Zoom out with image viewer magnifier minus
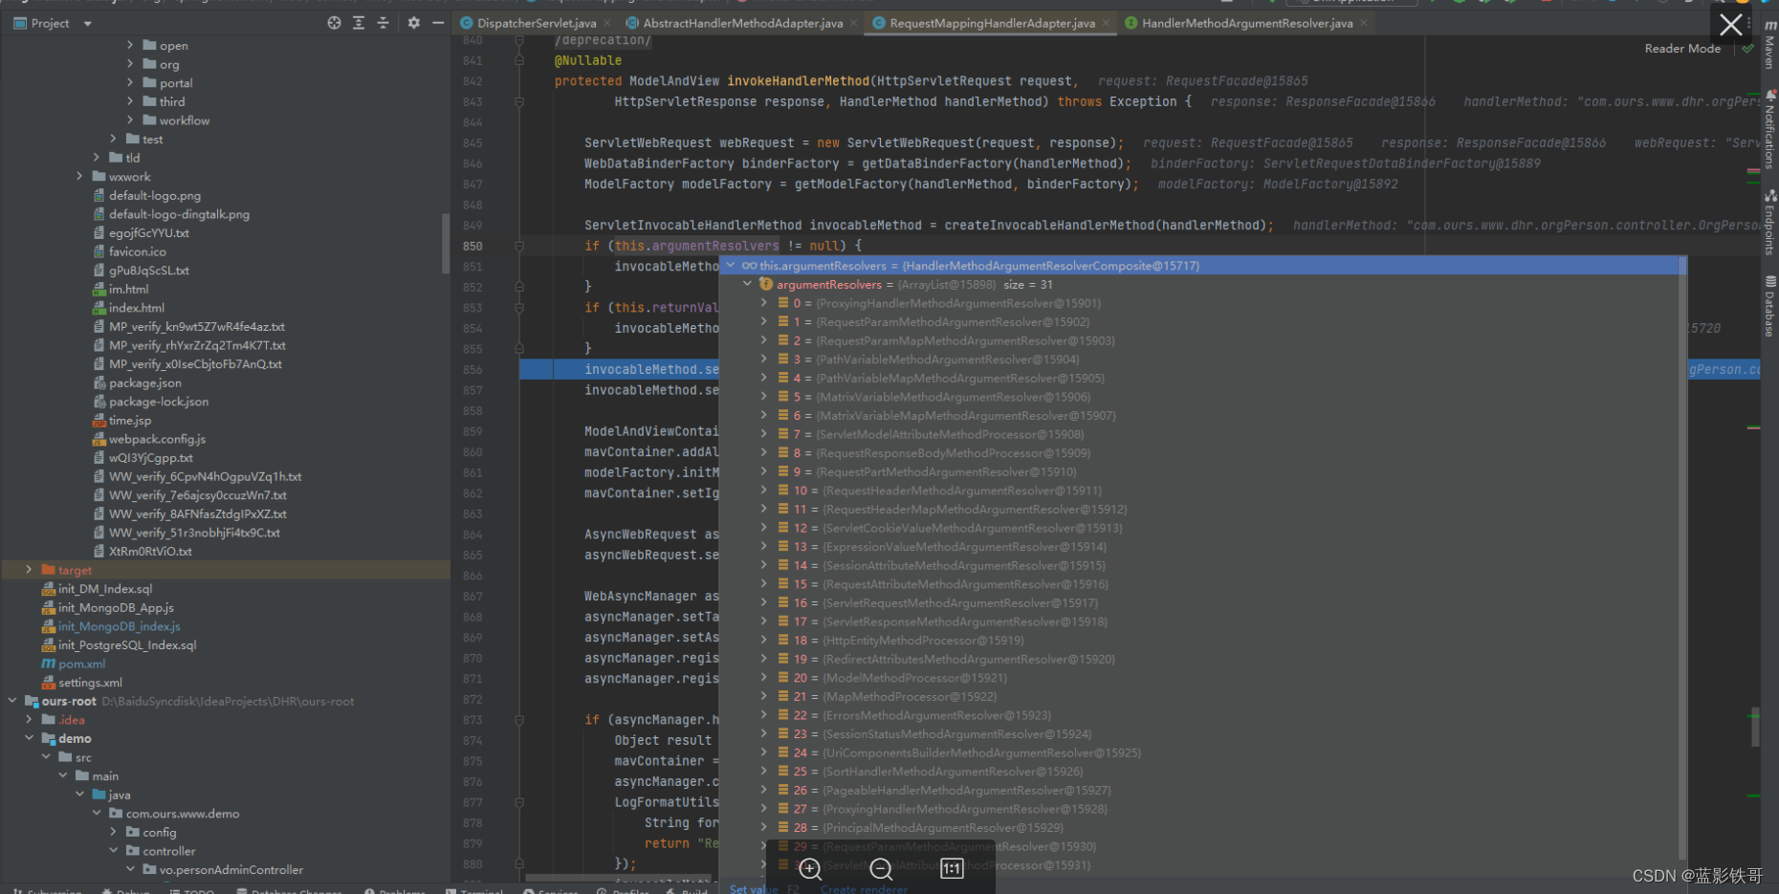 click(x=881, y=868)
